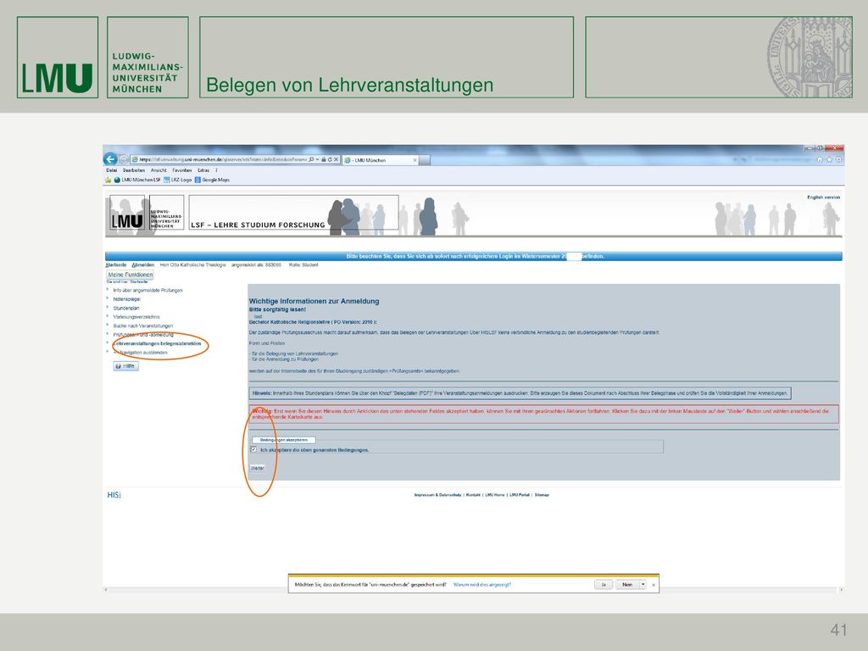Click Ja to save the password
The width and height of the screenshot is (868, 651).
click(x=604, y=585)
